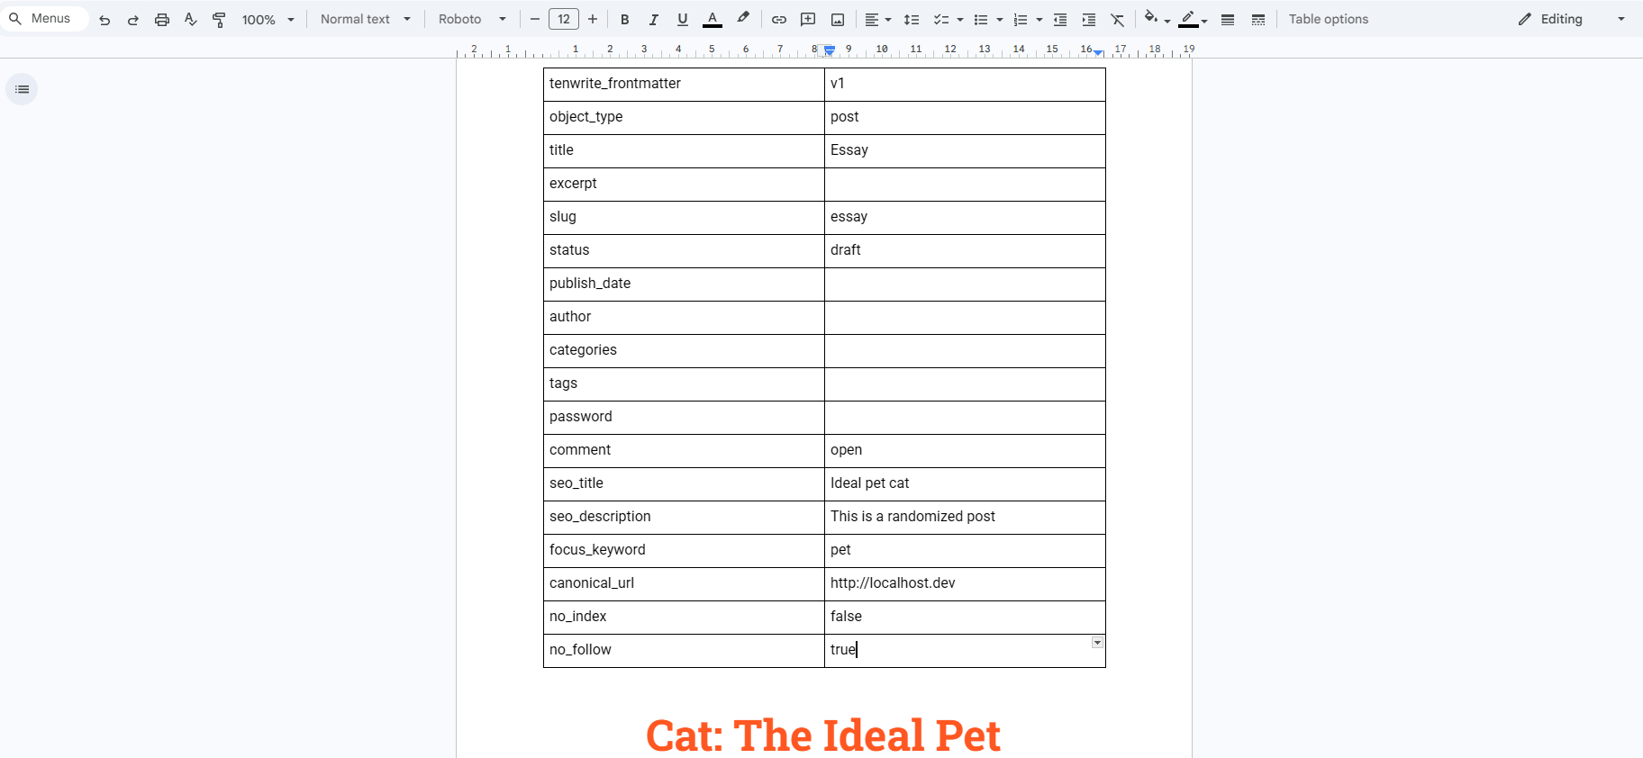The height and width of the screenshot is (758, 1643).
Task: Click the 'pet' focus keyword value cell
Action: coord(965,550)
